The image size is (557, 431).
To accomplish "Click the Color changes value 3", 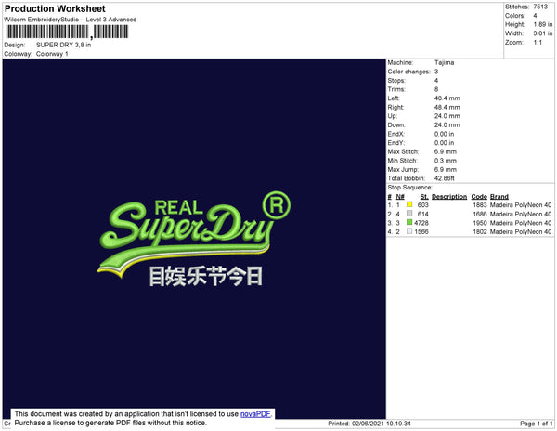I will (436, 72).
